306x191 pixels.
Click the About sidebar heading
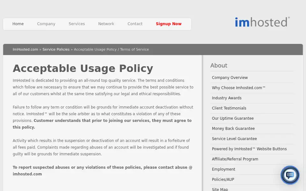click(x=219, y=66)
